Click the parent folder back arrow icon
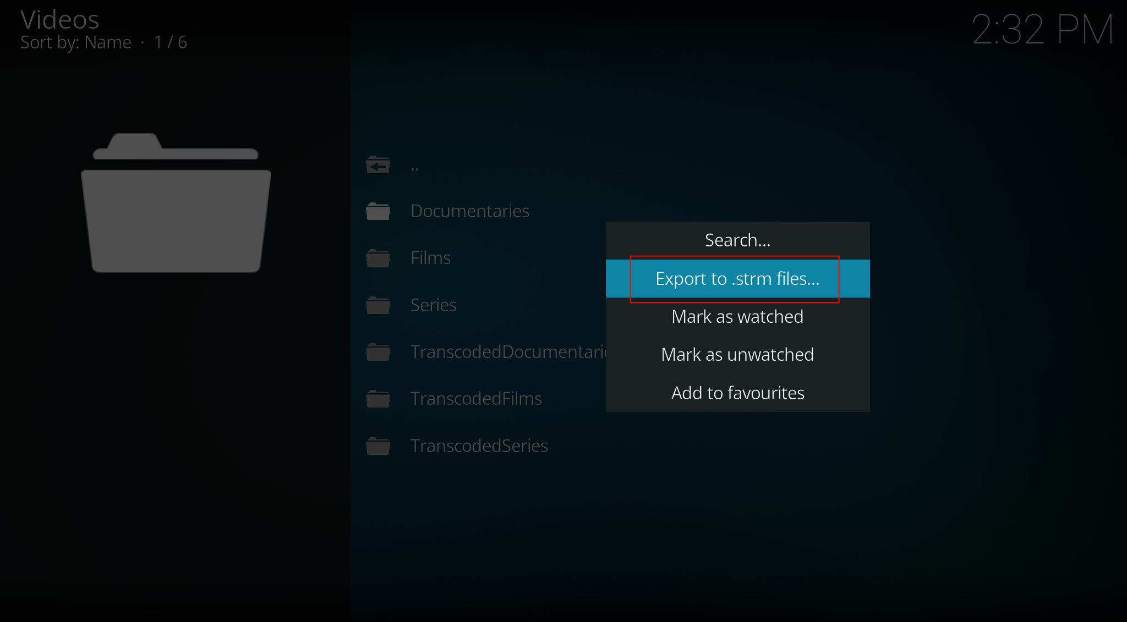 [x=378, y=165]
